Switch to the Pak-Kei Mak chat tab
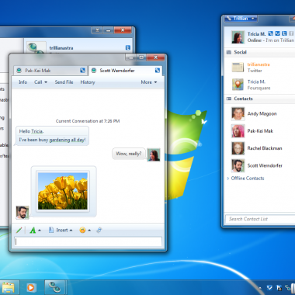 pyautogui.click(x=50, y=71)
